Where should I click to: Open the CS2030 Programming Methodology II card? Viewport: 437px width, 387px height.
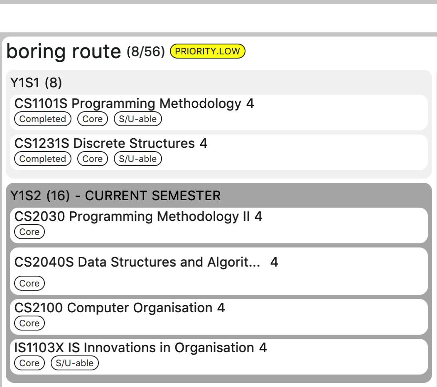pyautogui.click(x=219, y=225)
